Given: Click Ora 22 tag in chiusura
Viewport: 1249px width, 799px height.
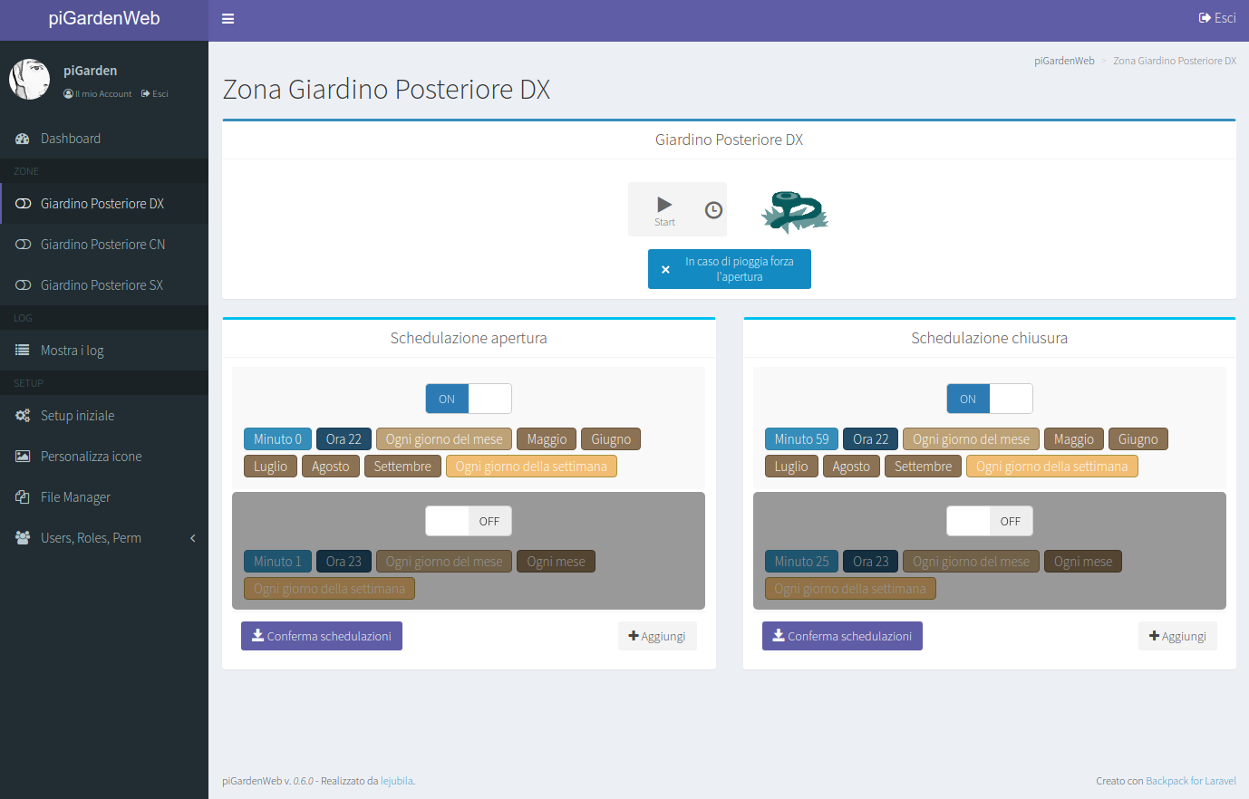Looking at the screenshot, I should click(x=871, y=439).
